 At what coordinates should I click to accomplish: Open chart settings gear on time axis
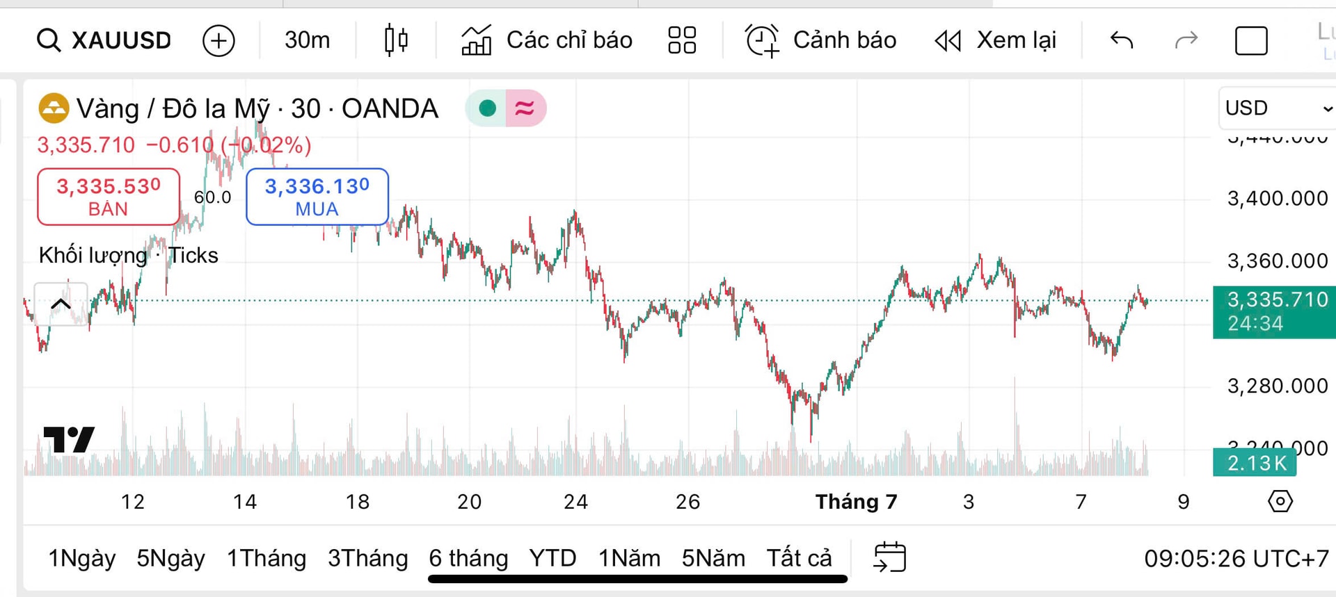click(x=1280, y=501)
